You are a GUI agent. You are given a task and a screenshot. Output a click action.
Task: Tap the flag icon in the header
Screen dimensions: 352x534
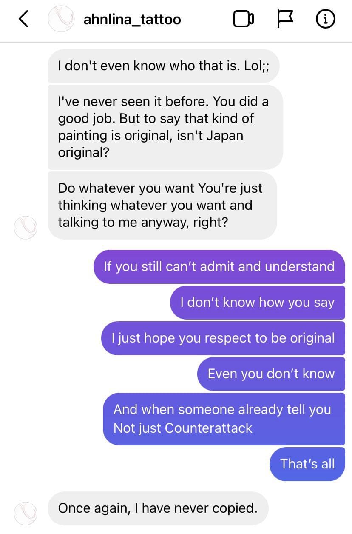[285, 19]
